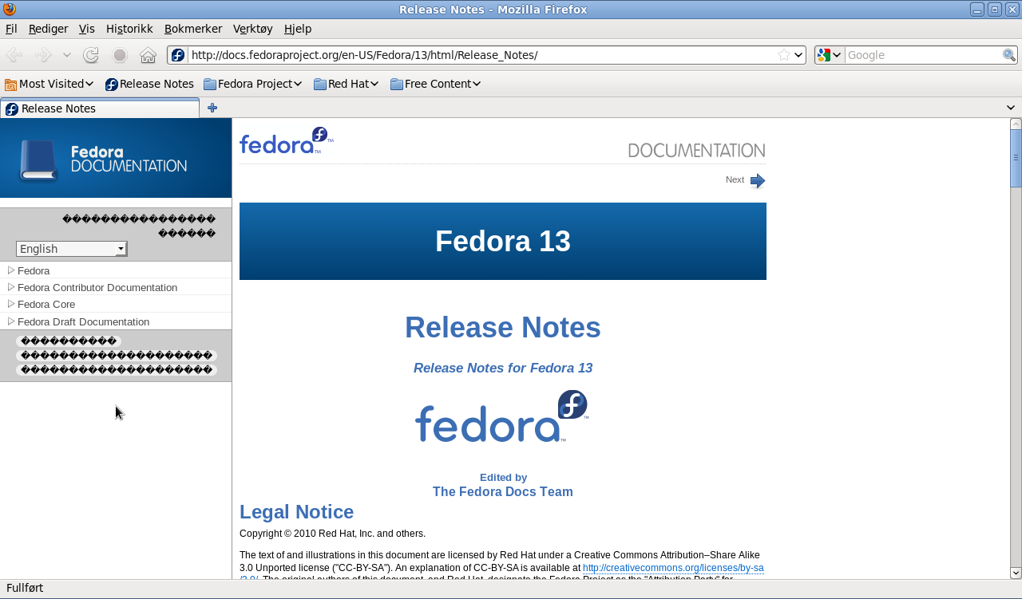Select the Release Notes tab

coord(100,108)
